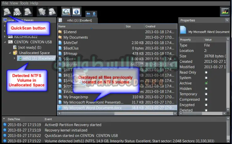The width and height of the screenshot is (232, 144).
Task: Expand the RICOHR5C822 device node
Action: click(5, 36)
